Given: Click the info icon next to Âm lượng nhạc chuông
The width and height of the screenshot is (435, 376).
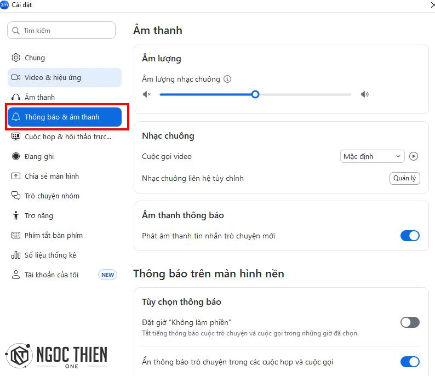Looking at the screenshot, I should pyautogui.click(x=227, y=79).
